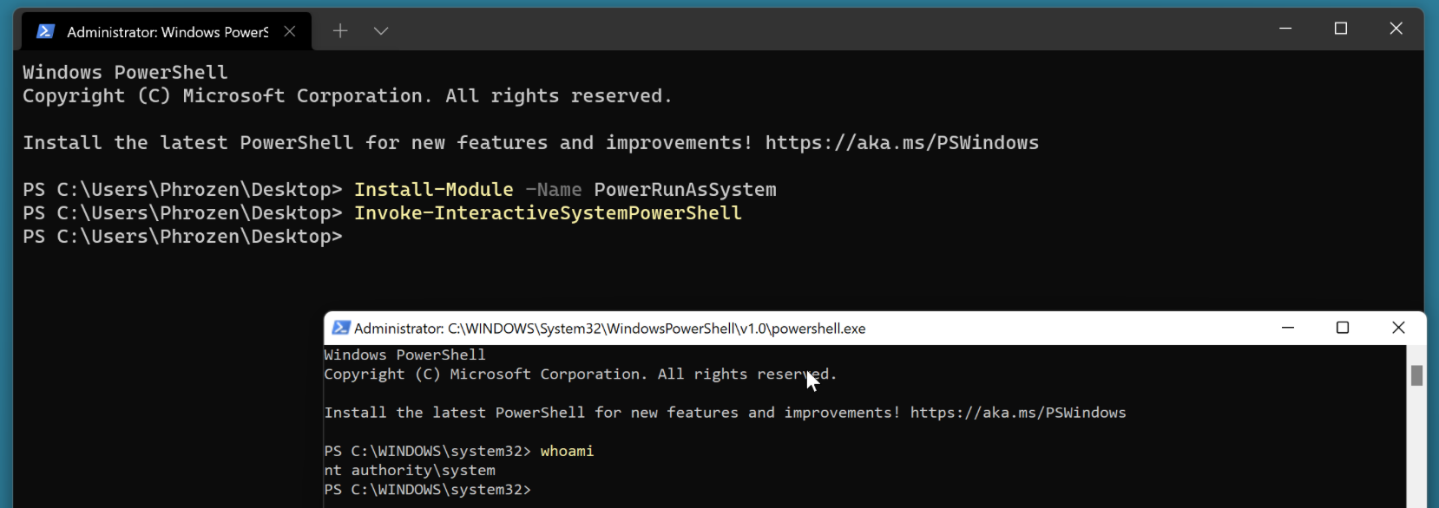The height and width of the screenshot is (508, 1439).
Task: Click the aka.ms/PSWindows URL in powershell.exe window
Action: pos(1018,413)
